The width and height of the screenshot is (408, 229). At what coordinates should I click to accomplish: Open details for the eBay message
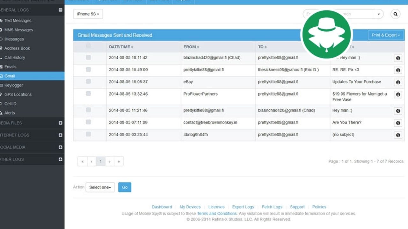(398, 82)
